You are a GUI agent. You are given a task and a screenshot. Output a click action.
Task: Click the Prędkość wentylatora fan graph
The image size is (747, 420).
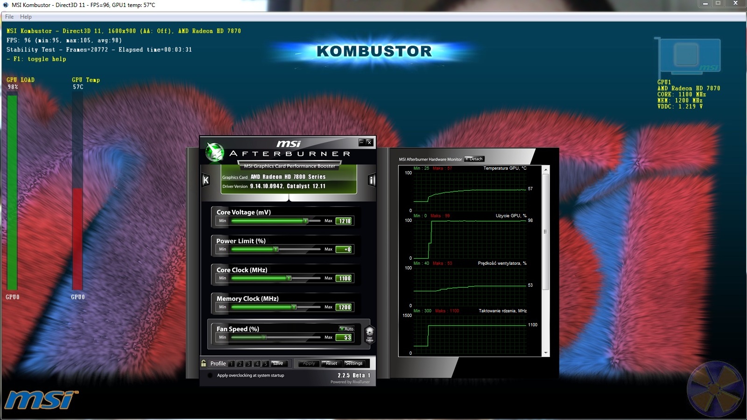[470, 286]
